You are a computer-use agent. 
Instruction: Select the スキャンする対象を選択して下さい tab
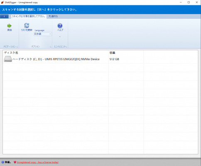29,16
